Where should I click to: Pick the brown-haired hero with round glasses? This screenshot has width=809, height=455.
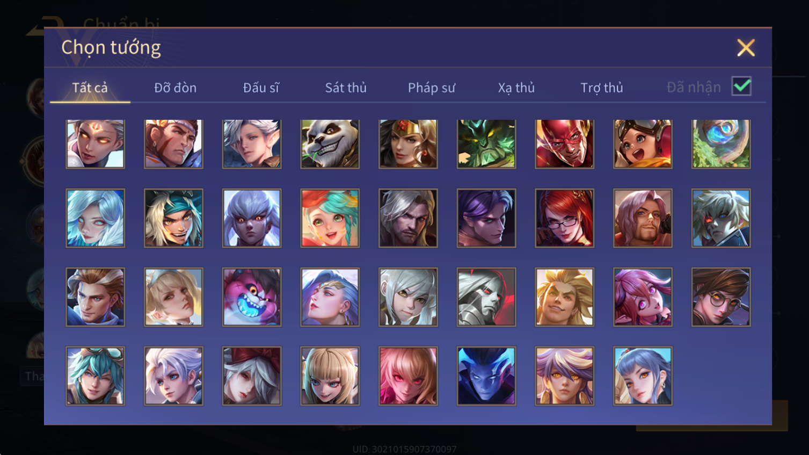point(721,297)
